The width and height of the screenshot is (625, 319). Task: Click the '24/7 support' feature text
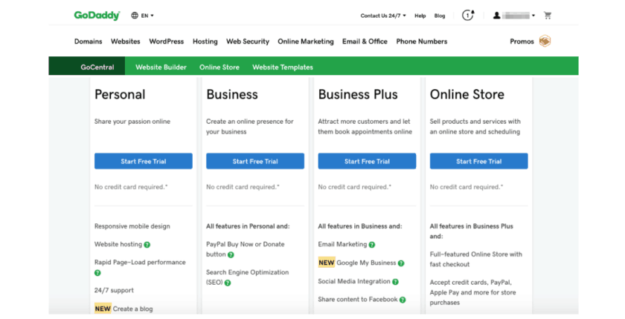coord(114,290)
